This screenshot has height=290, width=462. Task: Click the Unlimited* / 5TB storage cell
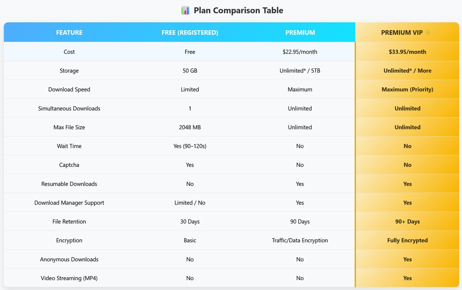click(x=300, y=71)
